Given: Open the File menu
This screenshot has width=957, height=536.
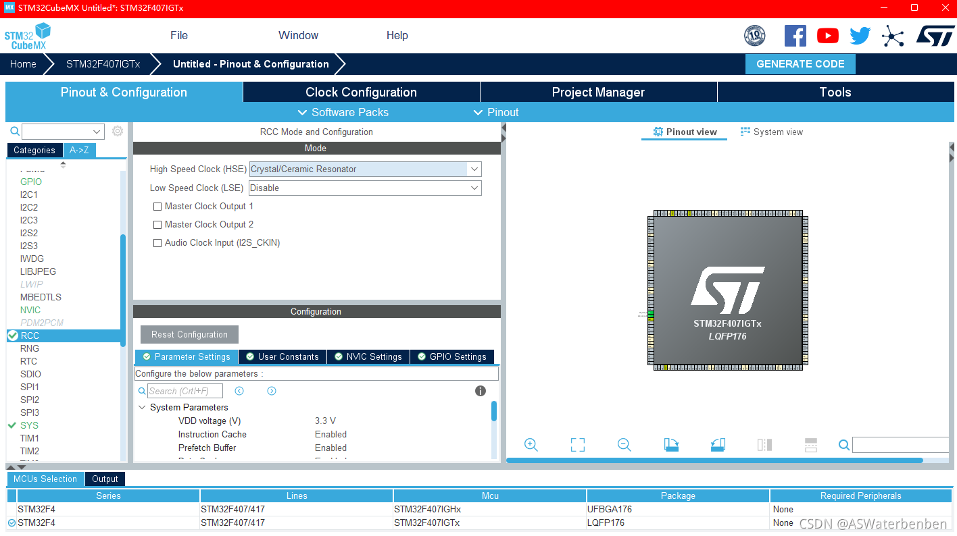Looking at the screenshot, I should (x=179, y=36).
